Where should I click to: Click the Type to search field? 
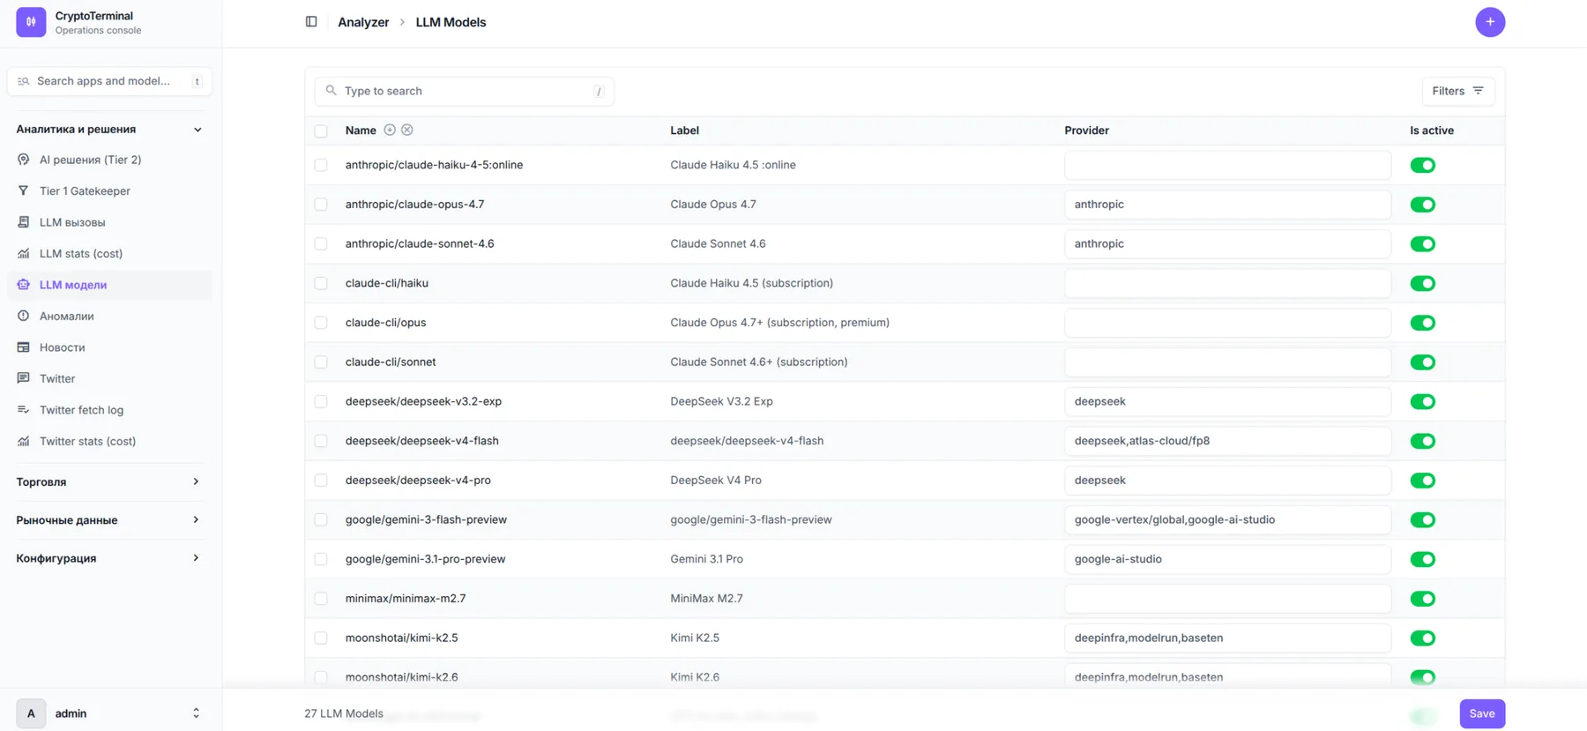(x=465, y=91)
